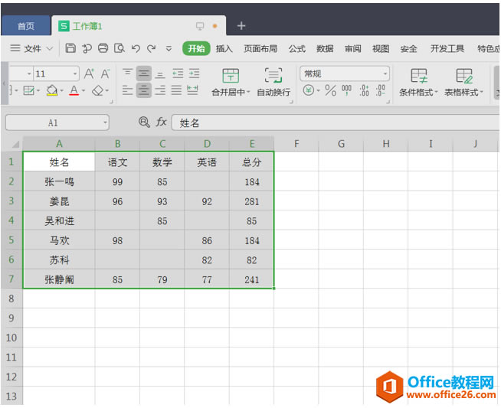Expand the fill color dropdown arrow
The image size is (501, 408).
61,91
